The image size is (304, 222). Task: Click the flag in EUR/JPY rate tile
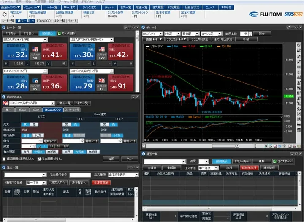35,80
